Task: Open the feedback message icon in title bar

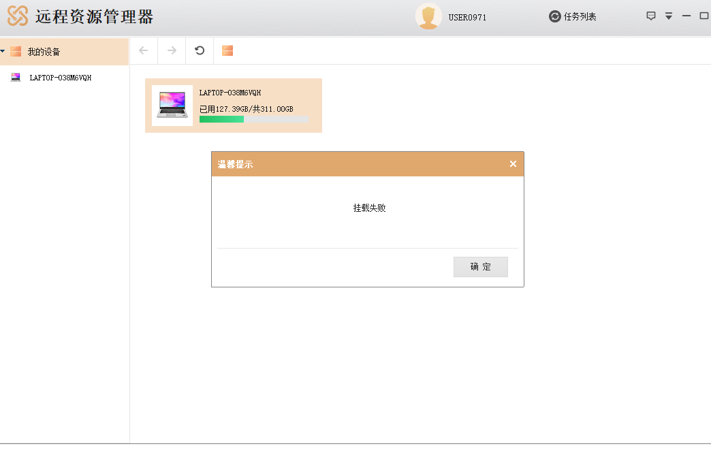Action: pyautogui.click(x=651, y=16)
